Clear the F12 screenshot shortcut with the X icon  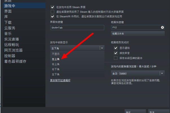(162, 27)
